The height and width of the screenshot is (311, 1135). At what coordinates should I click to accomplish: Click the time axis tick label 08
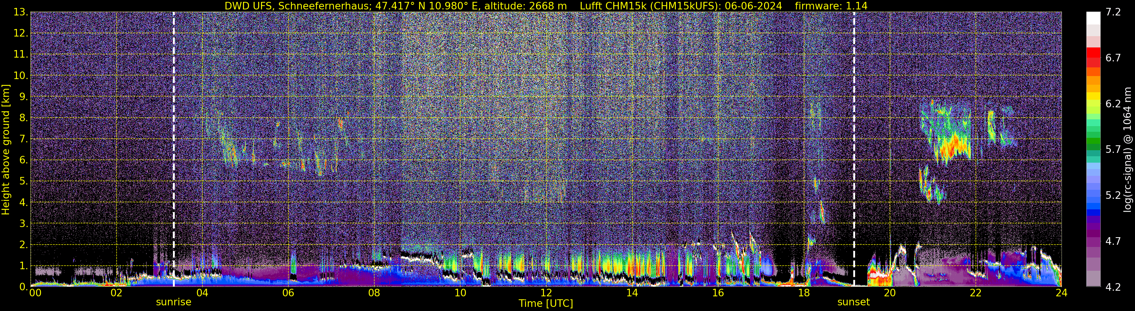pyautogui.click(x=374, y=293)
